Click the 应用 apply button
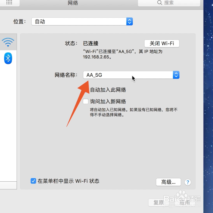Screen dimensions: 213x213 tap(185, 203)
